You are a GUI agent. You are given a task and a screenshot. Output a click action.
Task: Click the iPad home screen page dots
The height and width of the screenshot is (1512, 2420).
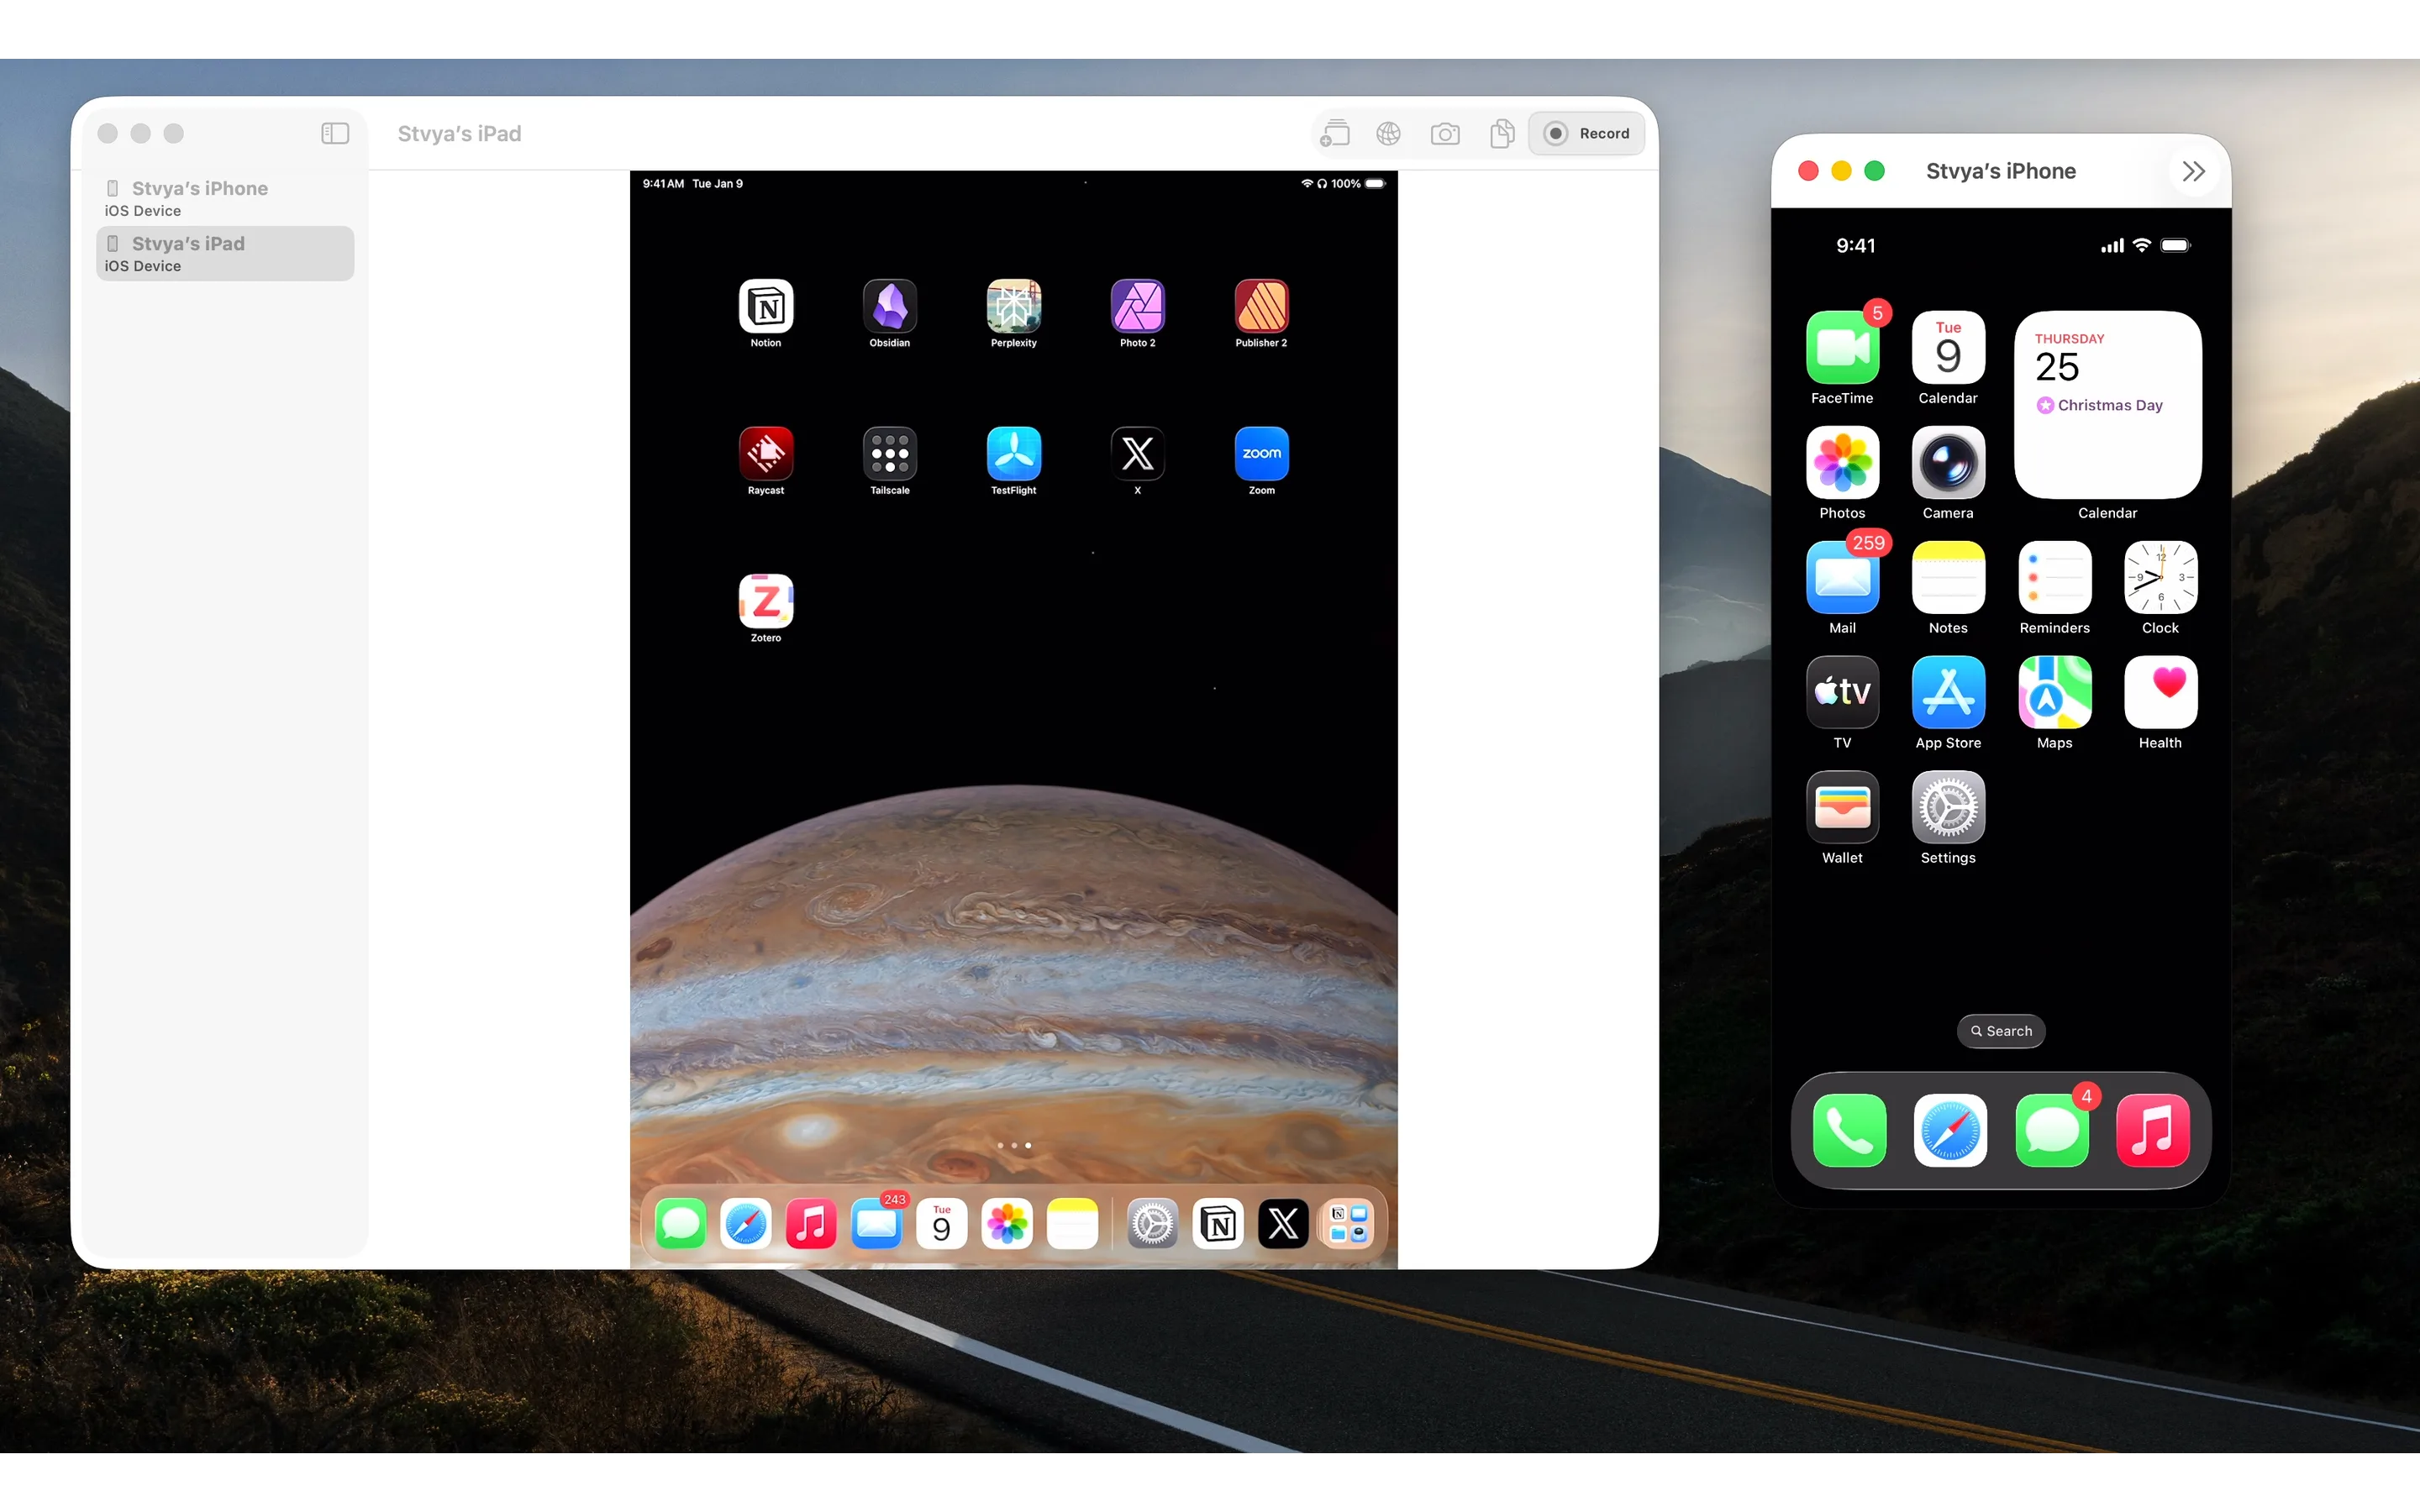[x=1013, y=1146]
